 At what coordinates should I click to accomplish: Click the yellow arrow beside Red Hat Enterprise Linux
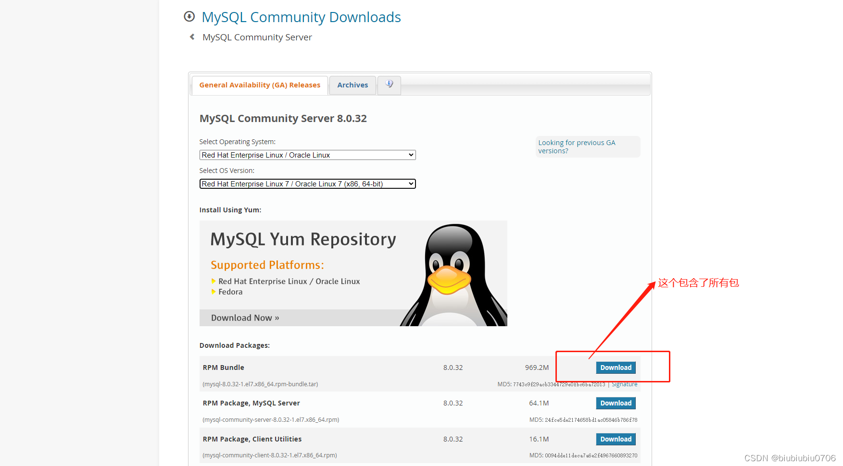[214, 281]
